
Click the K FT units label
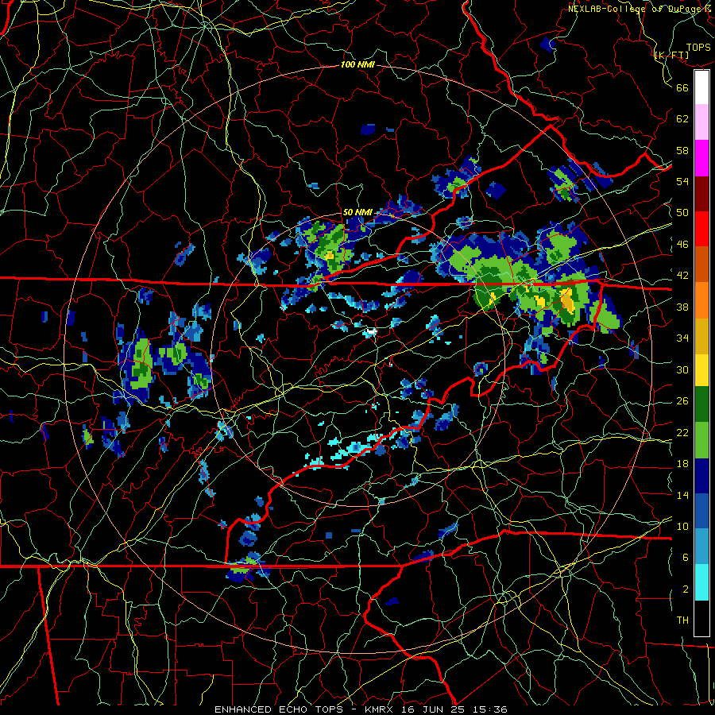point(671,55)
